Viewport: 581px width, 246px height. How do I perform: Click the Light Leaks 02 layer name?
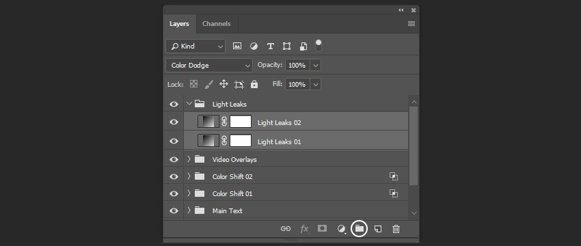tap(280, 122)
